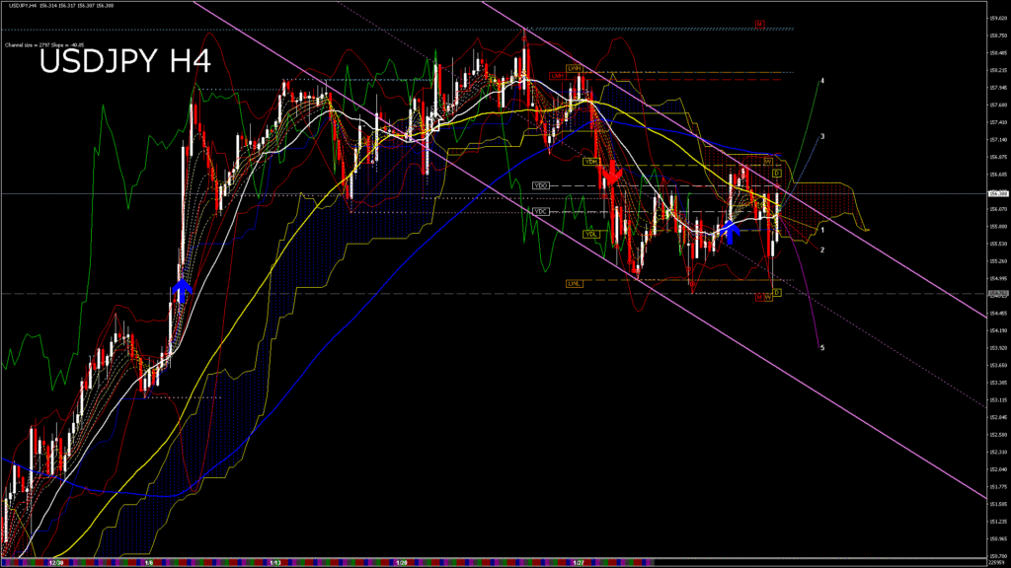Click the 1/27 date on time axis

[579, 563]
